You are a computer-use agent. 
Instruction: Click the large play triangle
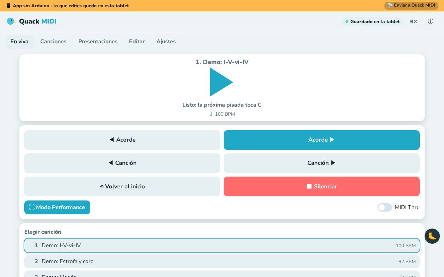point(222,82)
